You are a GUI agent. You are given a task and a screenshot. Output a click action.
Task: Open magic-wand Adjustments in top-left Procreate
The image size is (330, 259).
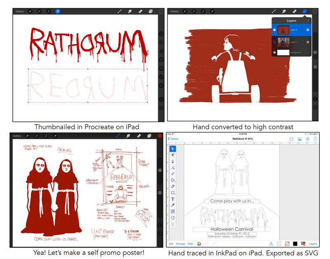pos(39,12)
